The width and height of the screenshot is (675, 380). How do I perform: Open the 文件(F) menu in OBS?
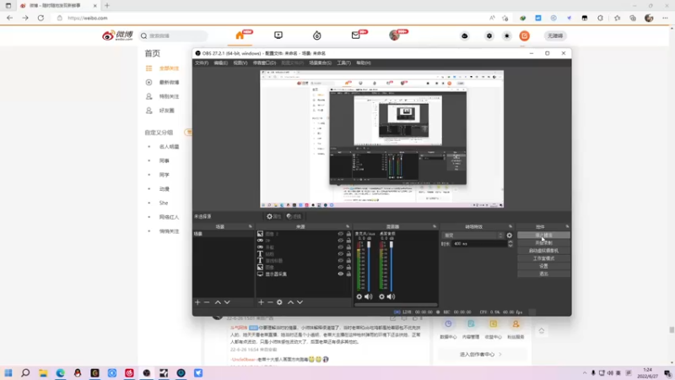(x=202, y=62)
